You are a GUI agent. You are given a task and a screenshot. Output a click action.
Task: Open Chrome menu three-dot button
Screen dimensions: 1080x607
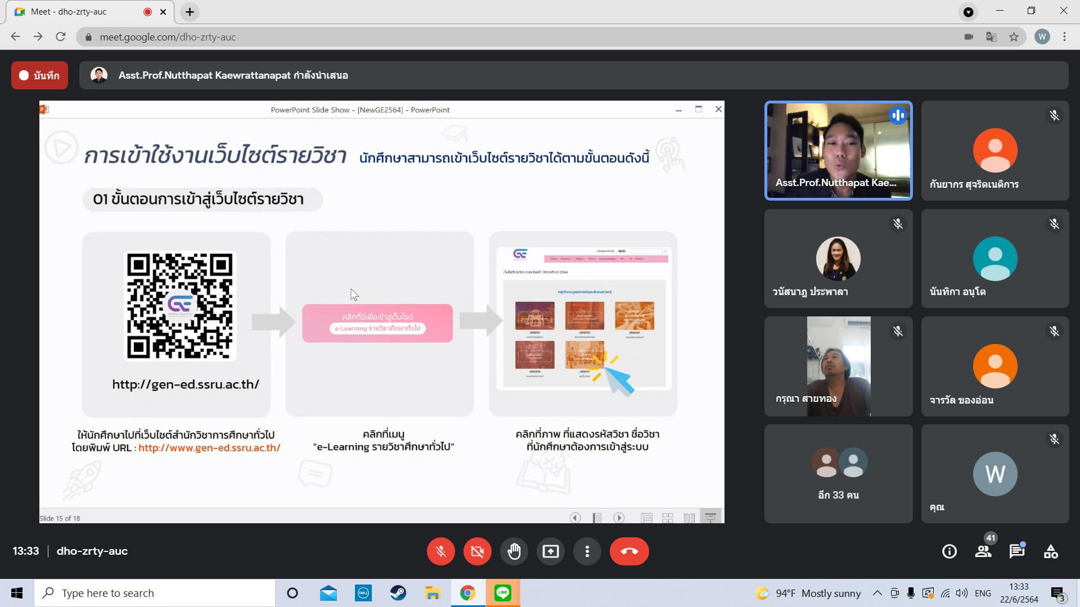[x=1064, y=37]
